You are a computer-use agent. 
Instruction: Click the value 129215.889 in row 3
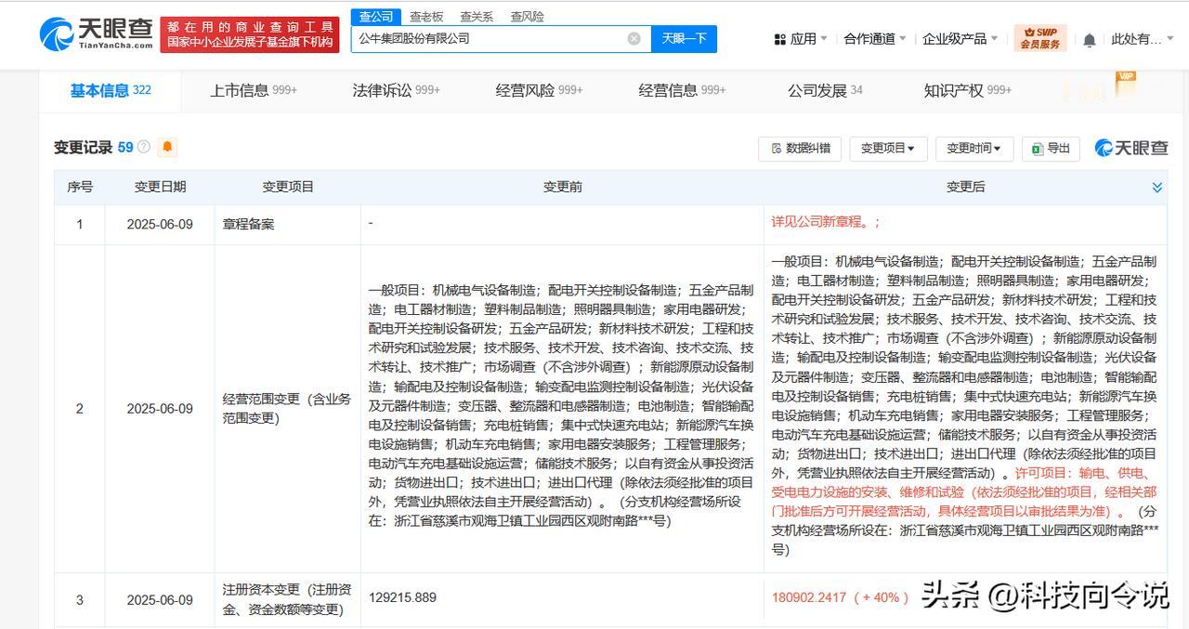(402, 597)
